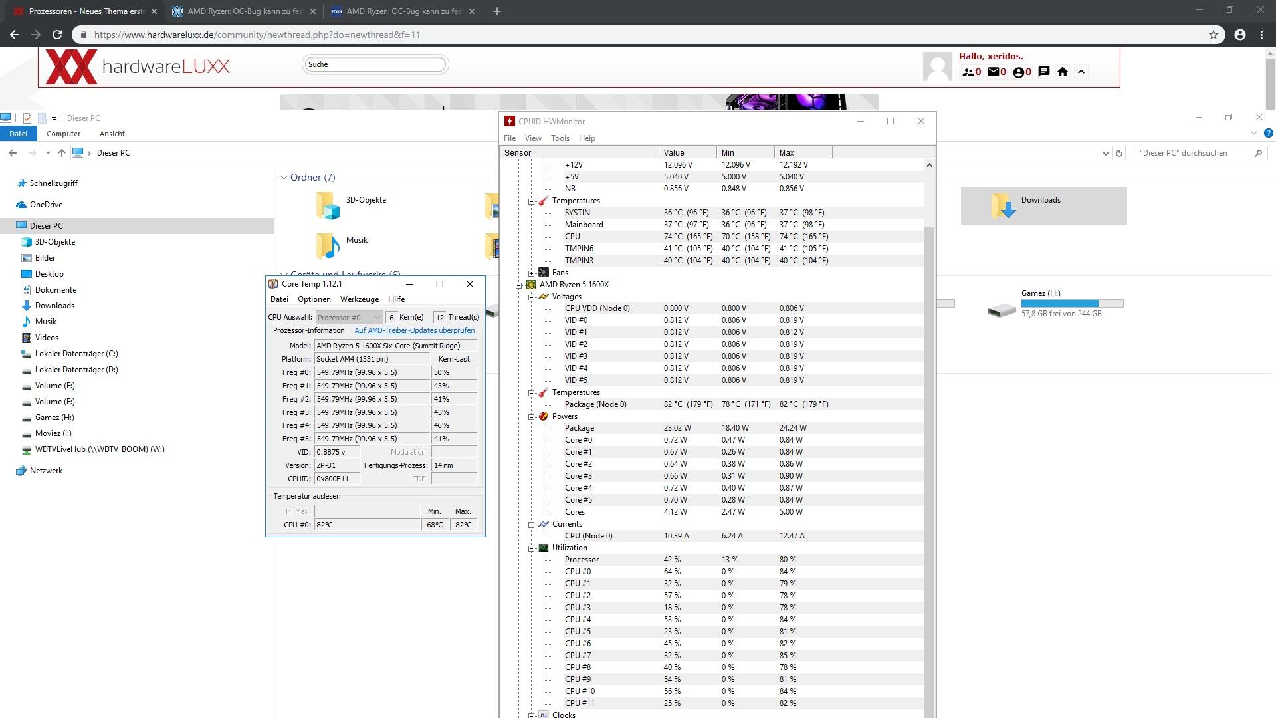Bookmark this page with the star icon
Viewport: 1276px width, 718px height.
pos(1214,35)
